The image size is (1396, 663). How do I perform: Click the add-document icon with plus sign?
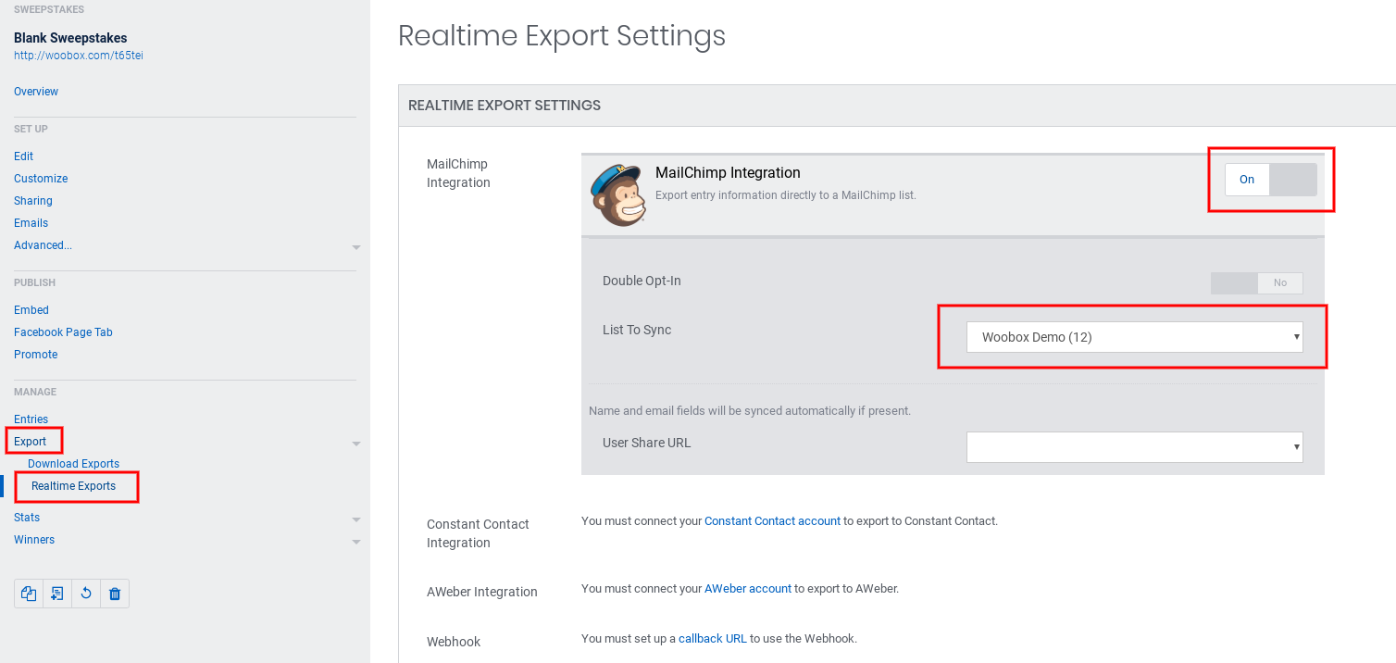[x=57, y=594]
